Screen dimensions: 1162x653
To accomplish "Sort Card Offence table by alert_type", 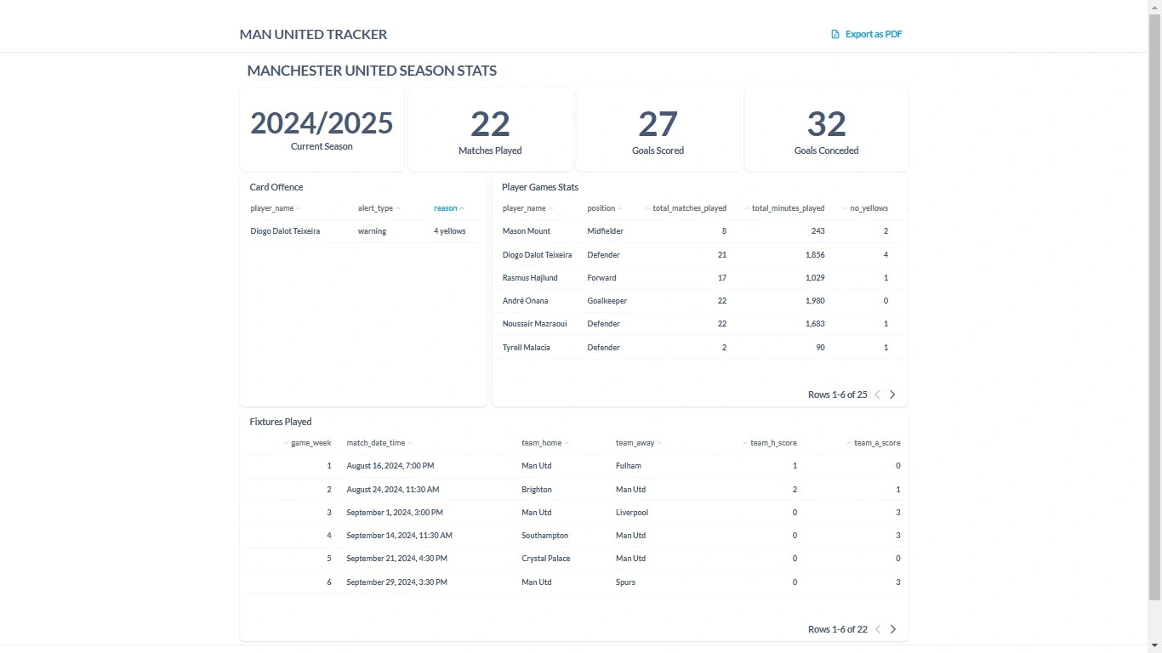I will (x=379, y=208).
